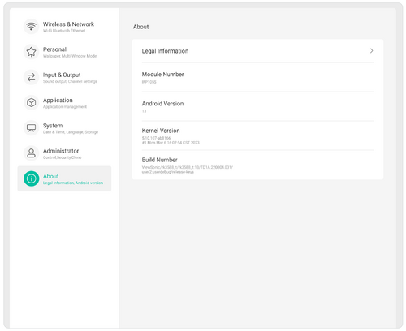Click the star icon for Personal settings
Image resolution: width=406 pixels, height=331 pixels.
[x=31, y=52]
